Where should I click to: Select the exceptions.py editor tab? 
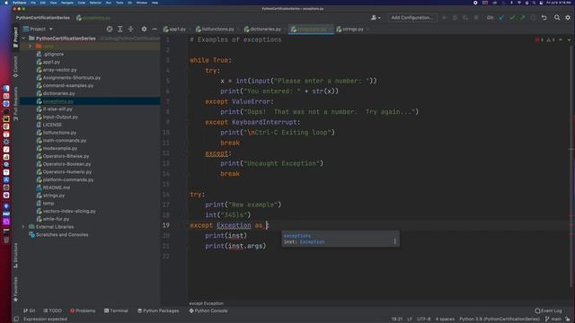311,29
